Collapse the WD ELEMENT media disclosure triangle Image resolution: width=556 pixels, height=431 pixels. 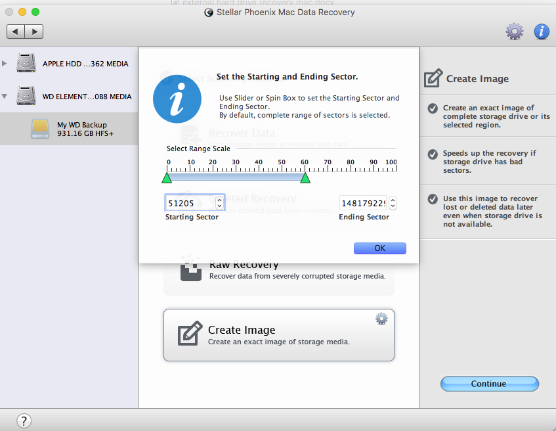[x=4, y=96]
